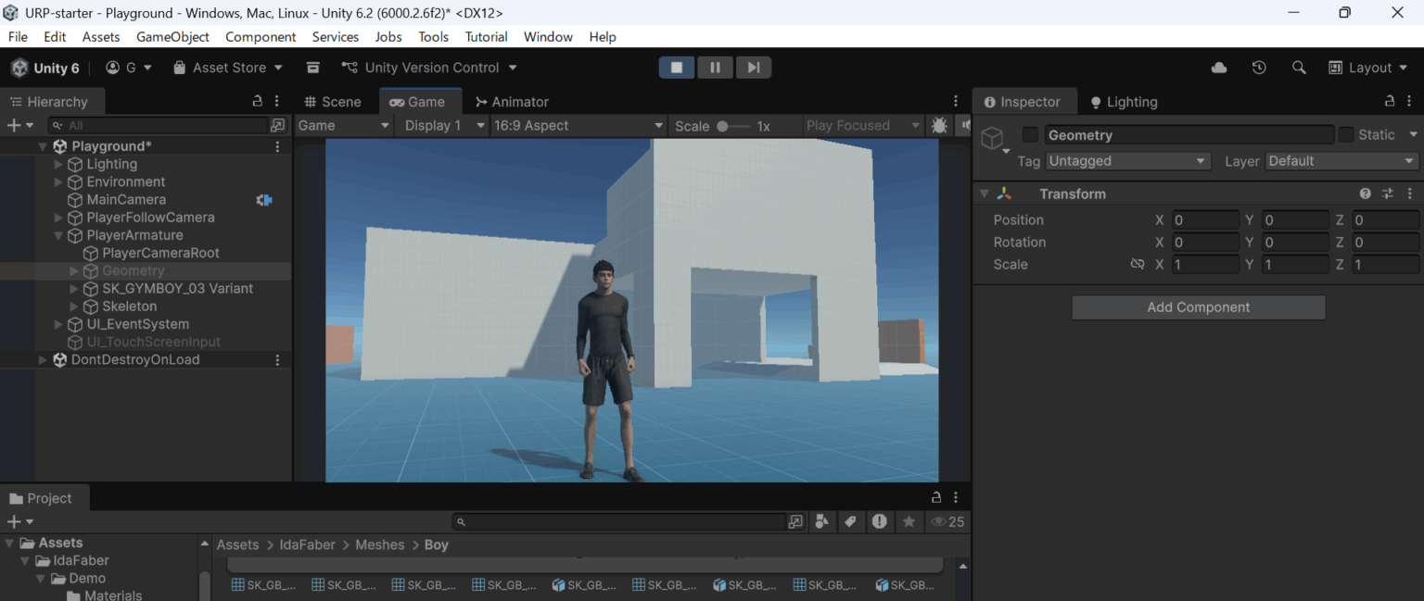Image resolution: width=1424 pixels, height=601 pixels.
Task: Open the 16:9 Aspect dropdown
Action: 578,126
